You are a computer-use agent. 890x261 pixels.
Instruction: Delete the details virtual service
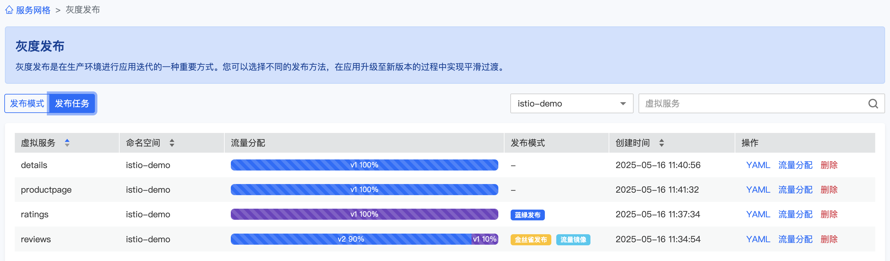pyautogui.click(x=829, y=165)
